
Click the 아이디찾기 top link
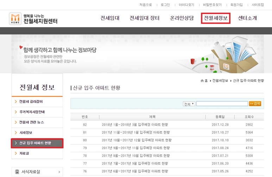pyautogui.click(x=186, y=5)
